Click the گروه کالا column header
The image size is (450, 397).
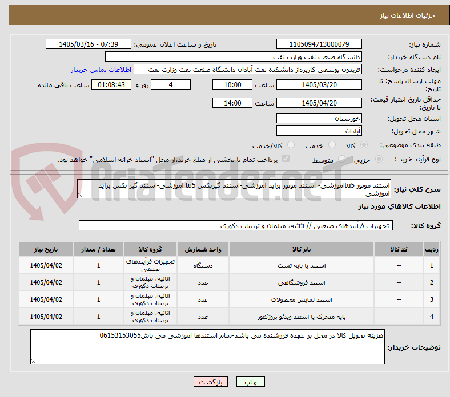pos(150,249)
